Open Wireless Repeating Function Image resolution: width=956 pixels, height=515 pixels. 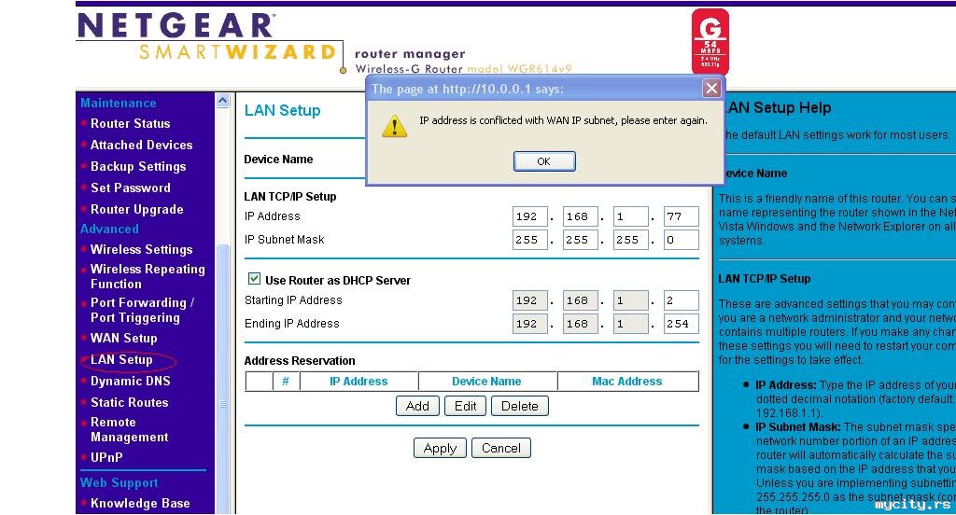point(148,276)
